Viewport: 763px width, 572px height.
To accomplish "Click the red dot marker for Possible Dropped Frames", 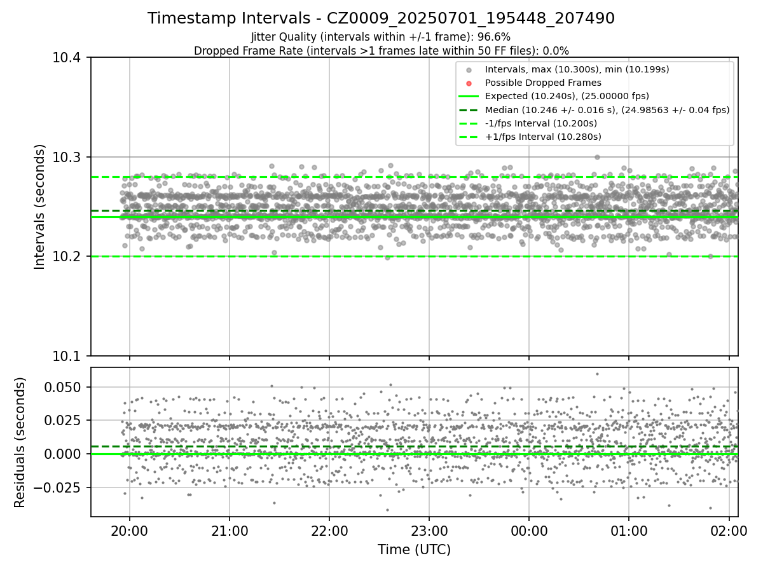I will [x=469, y=83].
